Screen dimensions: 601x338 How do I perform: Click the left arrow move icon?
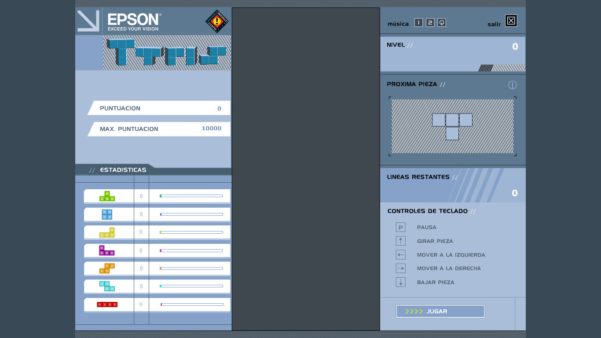point(400,255)
